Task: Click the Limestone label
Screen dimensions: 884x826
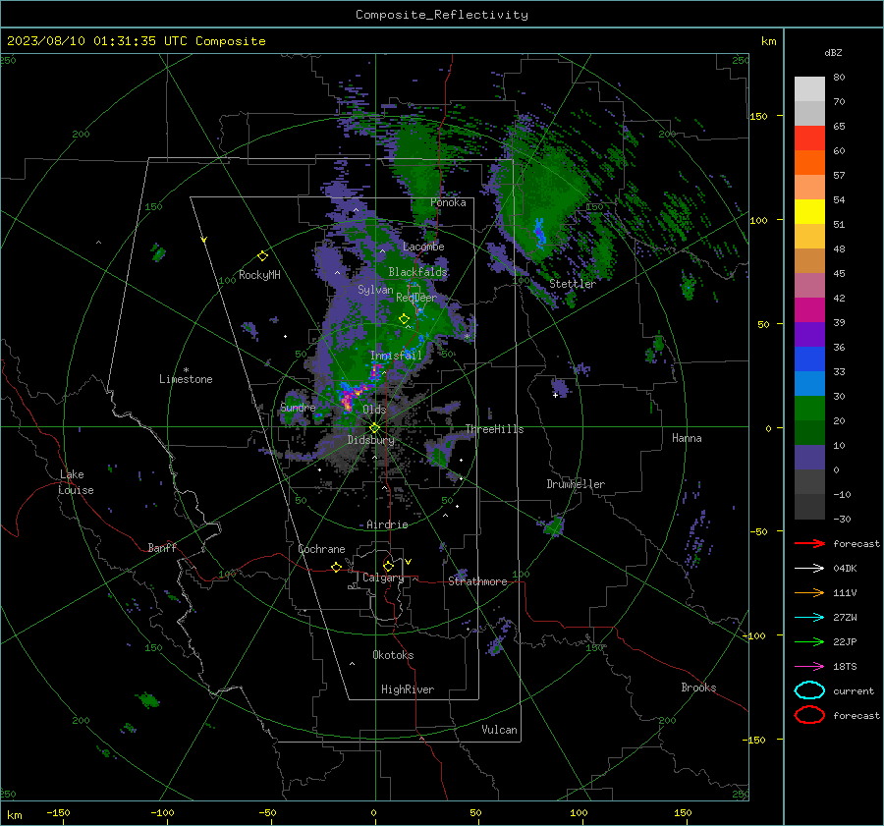Action: (x=186, y=379)
